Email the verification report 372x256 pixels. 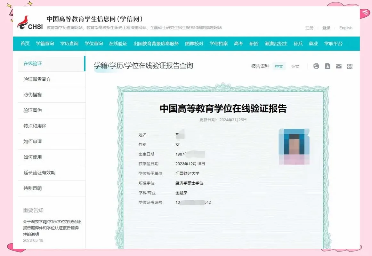click(339, 66)
